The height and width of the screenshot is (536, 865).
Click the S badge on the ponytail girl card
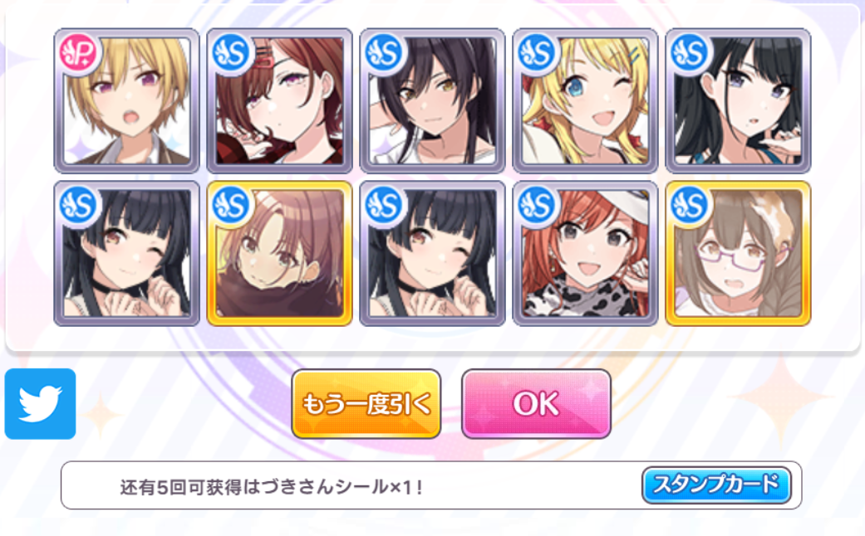click(385, 53)
